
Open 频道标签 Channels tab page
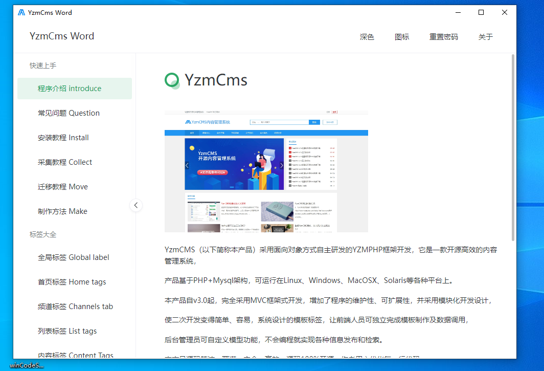click(x=75, y=307)
